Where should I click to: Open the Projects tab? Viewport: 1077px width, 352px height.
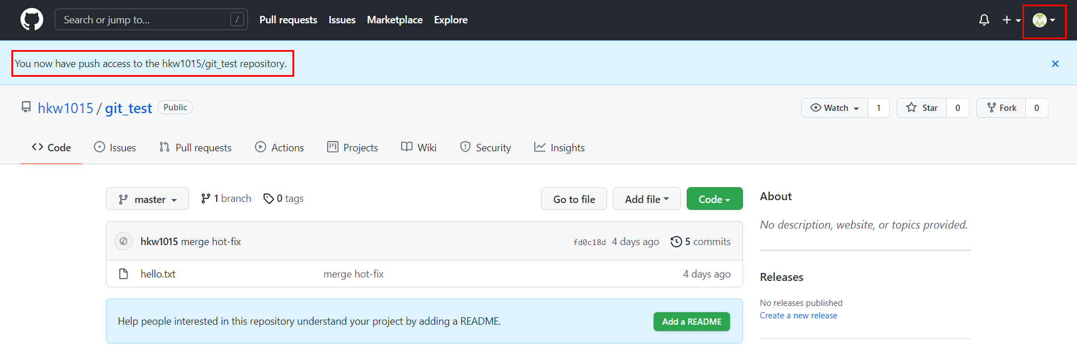(353, 148)
